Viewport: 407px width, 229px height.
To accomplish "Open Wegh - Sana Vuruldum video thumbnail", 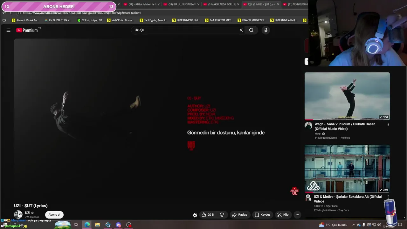I will pyautogui.click(x=347, y=96).
